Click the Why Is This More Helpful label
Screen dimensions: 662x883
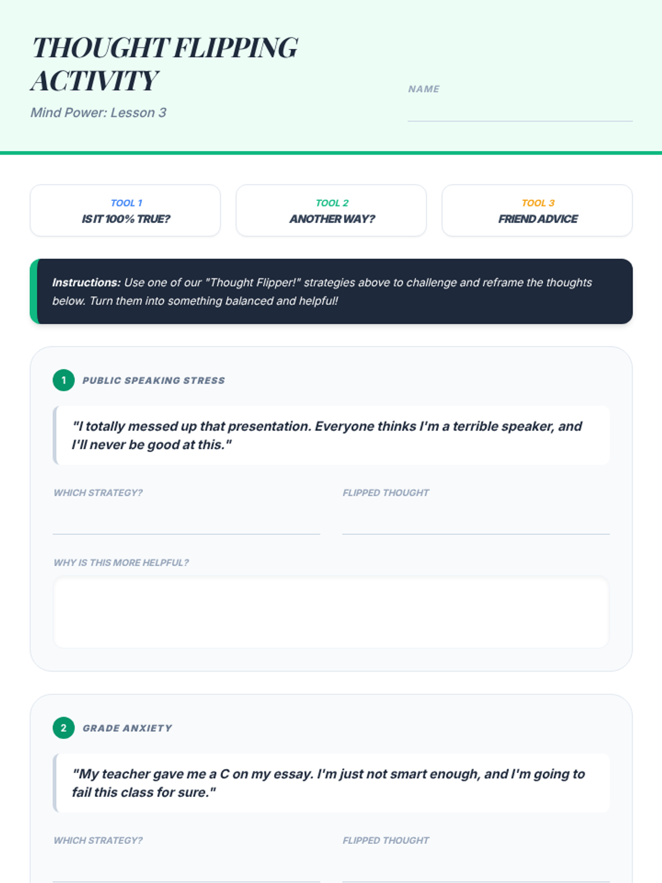121,562
